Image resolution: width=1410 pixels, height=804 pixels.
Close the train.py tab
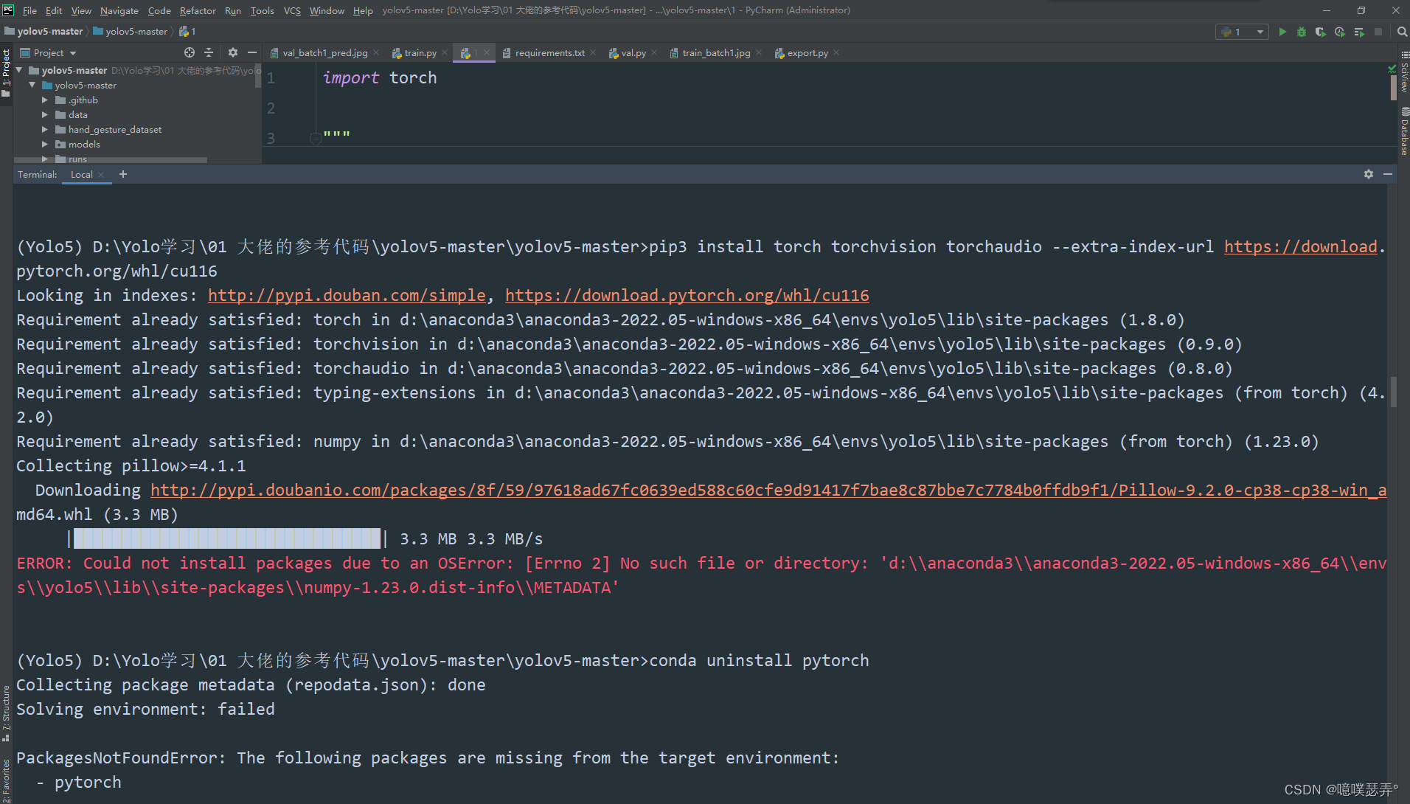point(445,52)
